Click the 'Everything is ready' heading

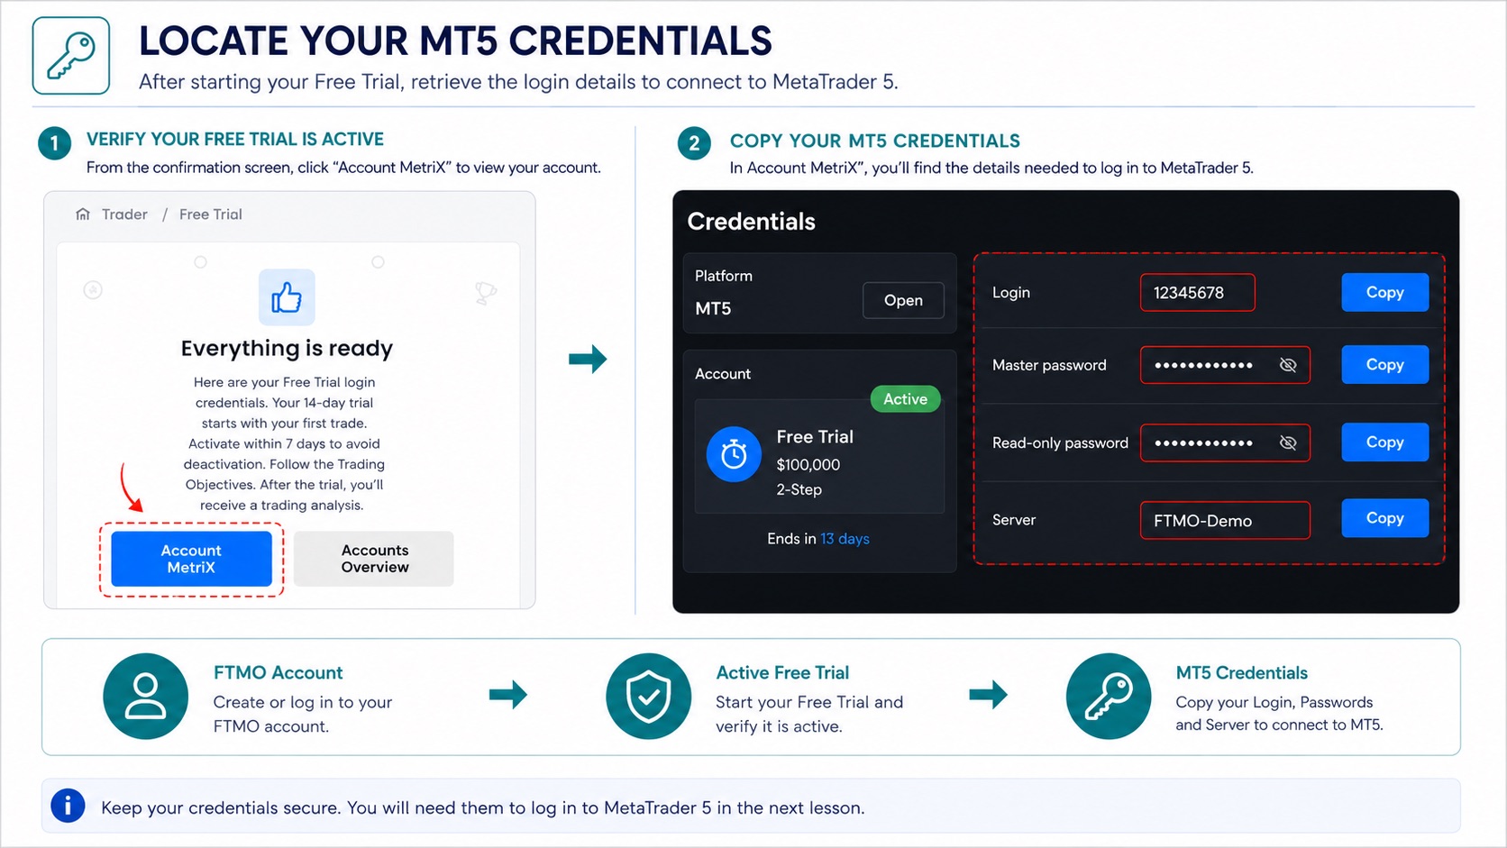[287, 348]
